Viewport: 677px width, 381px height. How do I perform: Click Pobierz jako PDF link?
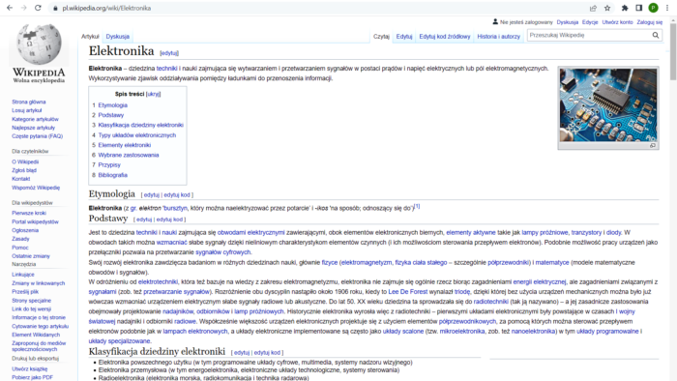[x=32, y=377]
